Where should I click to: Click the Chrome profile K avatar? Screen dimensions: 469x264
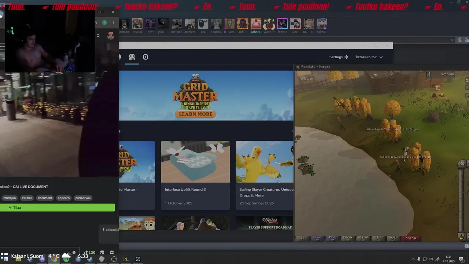[x=104, y=23]
